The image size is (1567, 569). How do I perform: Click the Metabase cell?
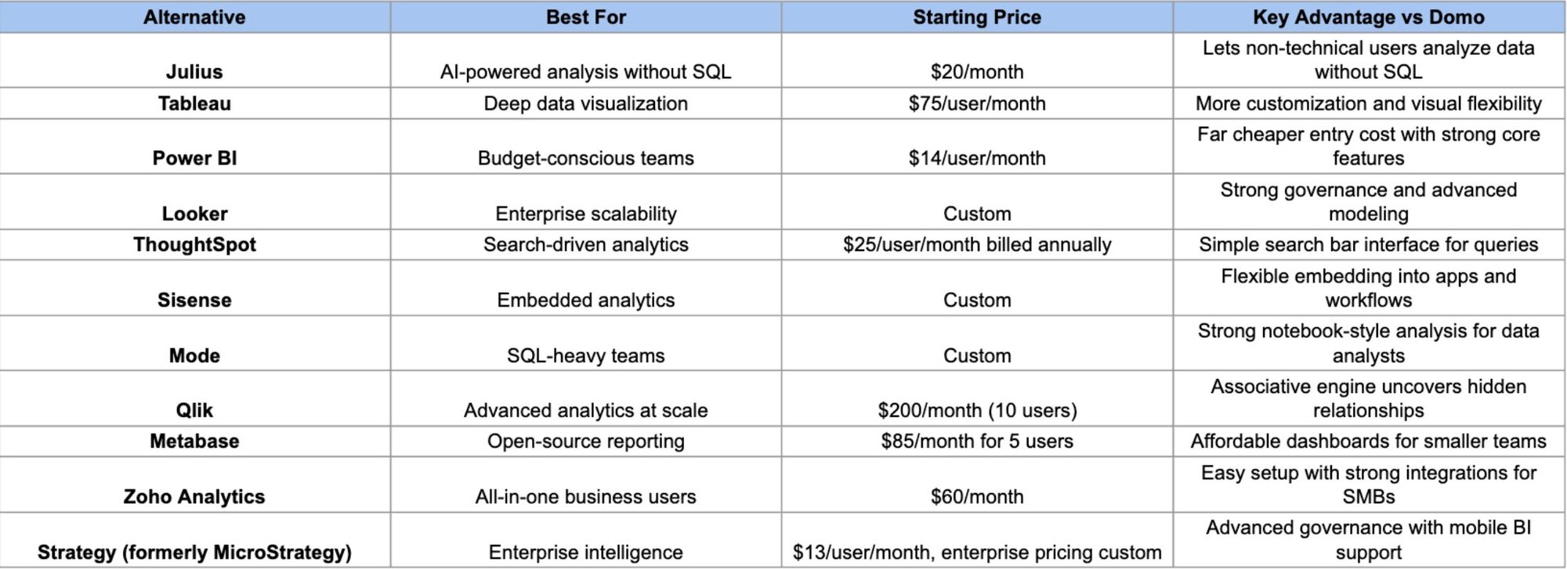click(x=194, y=441)
